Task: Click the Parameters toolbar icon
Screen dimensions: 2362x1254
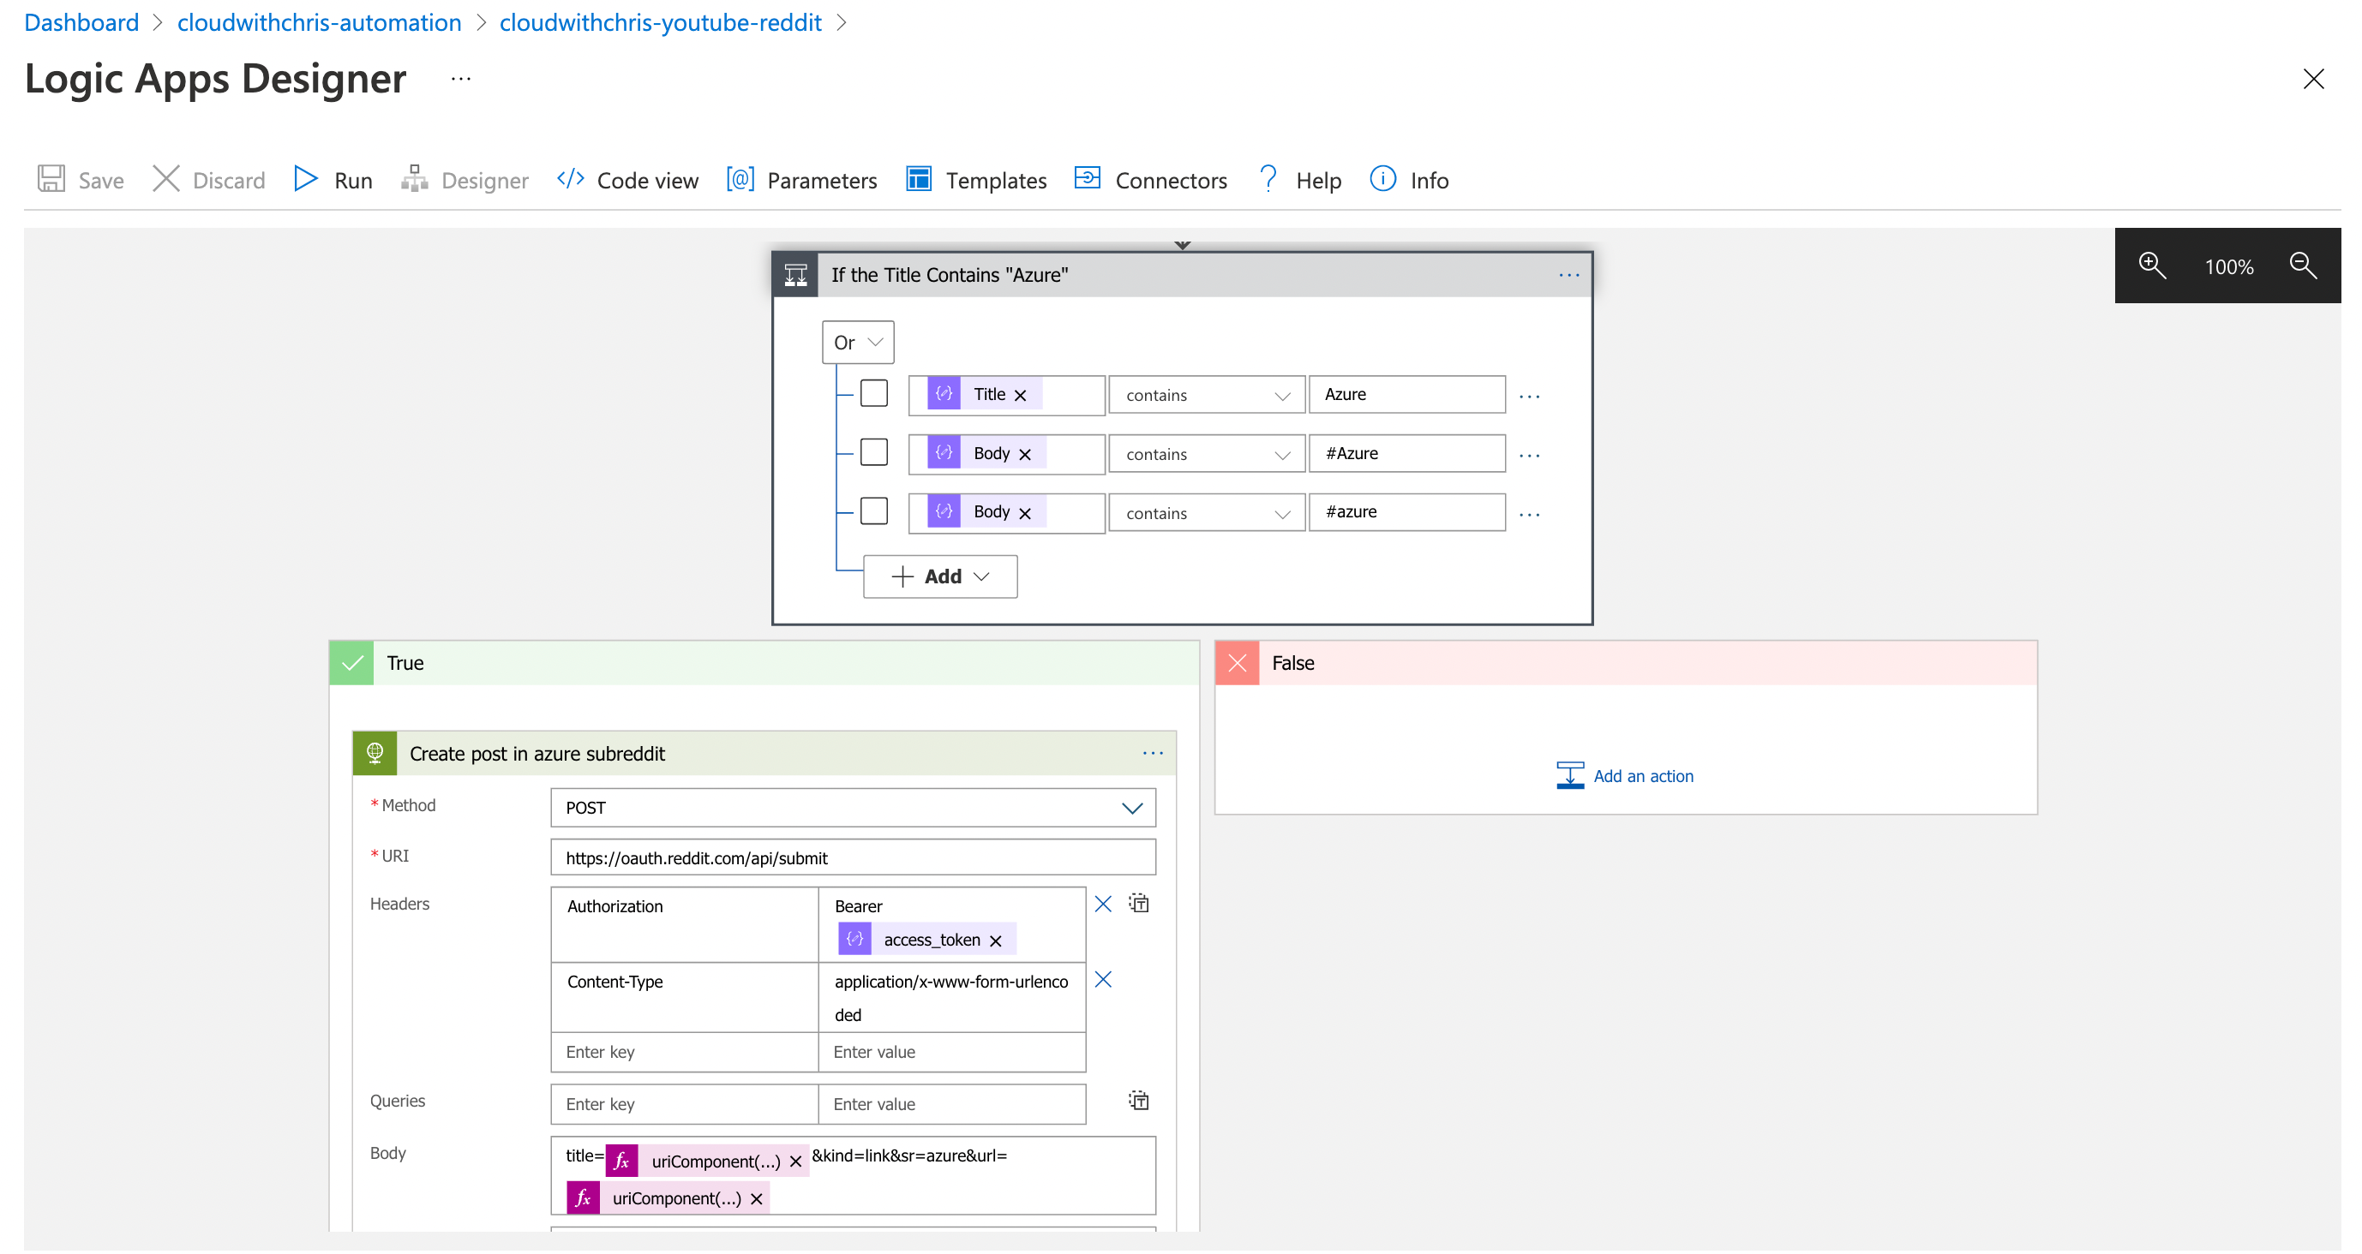Action: click(803, 180)
